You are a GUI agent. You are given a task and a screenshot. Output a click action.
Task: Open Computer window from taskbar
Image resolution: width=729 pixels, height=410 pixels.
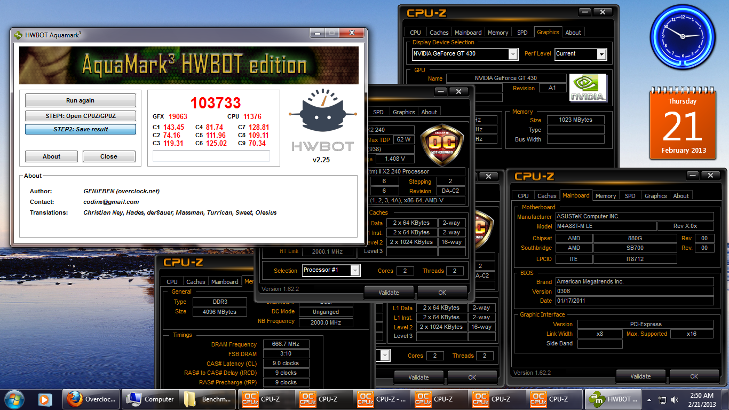(150, 399)
